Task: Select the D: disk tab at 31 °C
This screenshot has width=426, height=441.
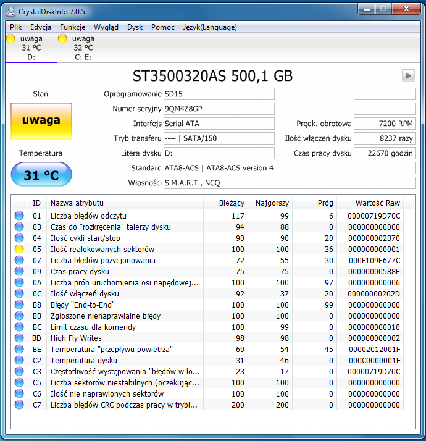Action: click(31, 48)
